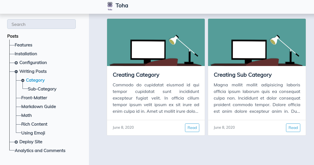Image resolution: width=314 pixels, height=165 pixels.
Task: Collapse the Writing Posts section
Action: click(16, 71)
